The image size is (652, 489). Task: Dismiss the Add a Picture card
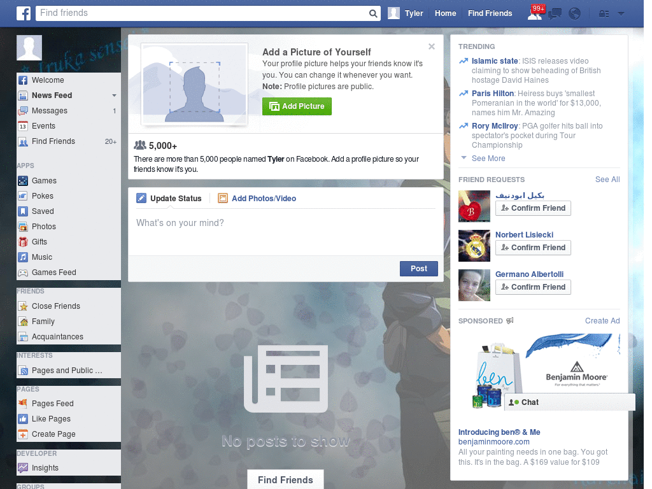[x=432, y=46]
